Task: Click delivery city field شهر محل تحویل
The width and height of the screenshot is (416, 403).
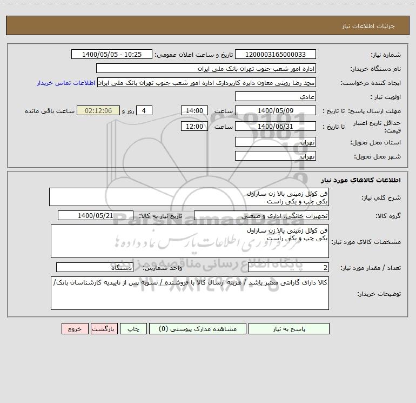Action: [x=276, y=156]
